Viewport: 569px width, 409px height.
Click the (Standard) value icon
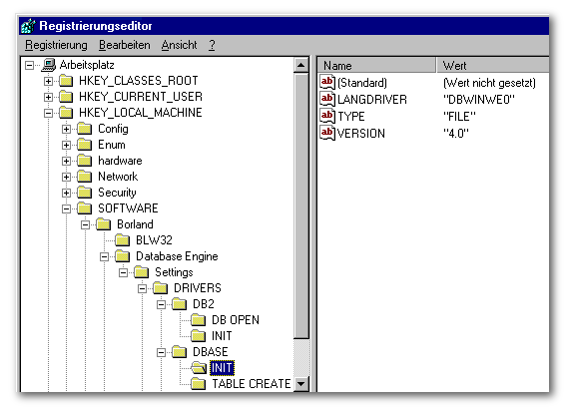coord(327,82)
